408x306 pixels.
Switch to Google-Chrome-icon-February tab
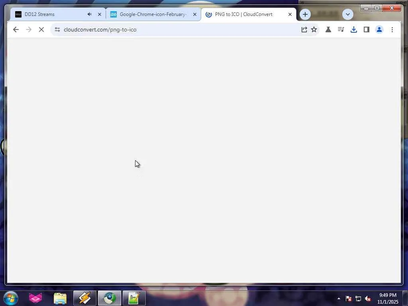[153, 14]
